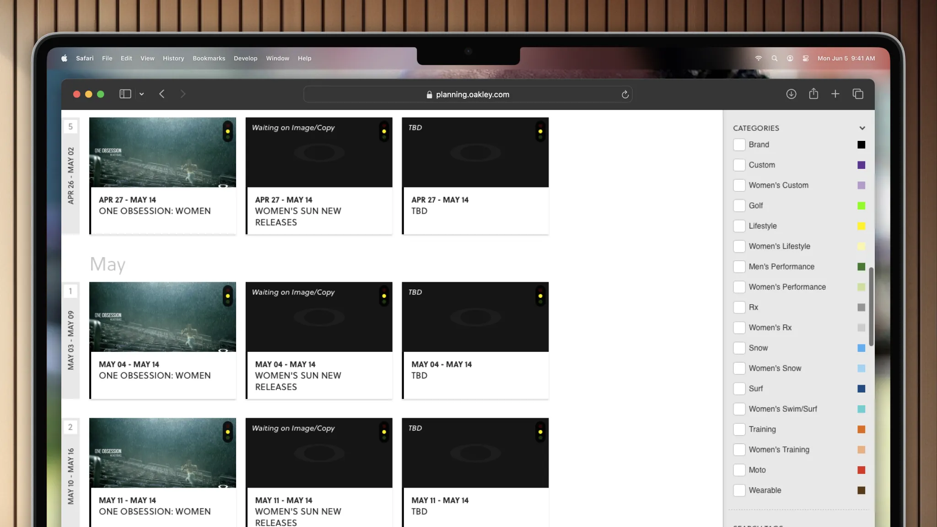Viewport: 937px width, 527px height.
Task: Click the sidebar vertical scrollbar
Action: point(871,307)
